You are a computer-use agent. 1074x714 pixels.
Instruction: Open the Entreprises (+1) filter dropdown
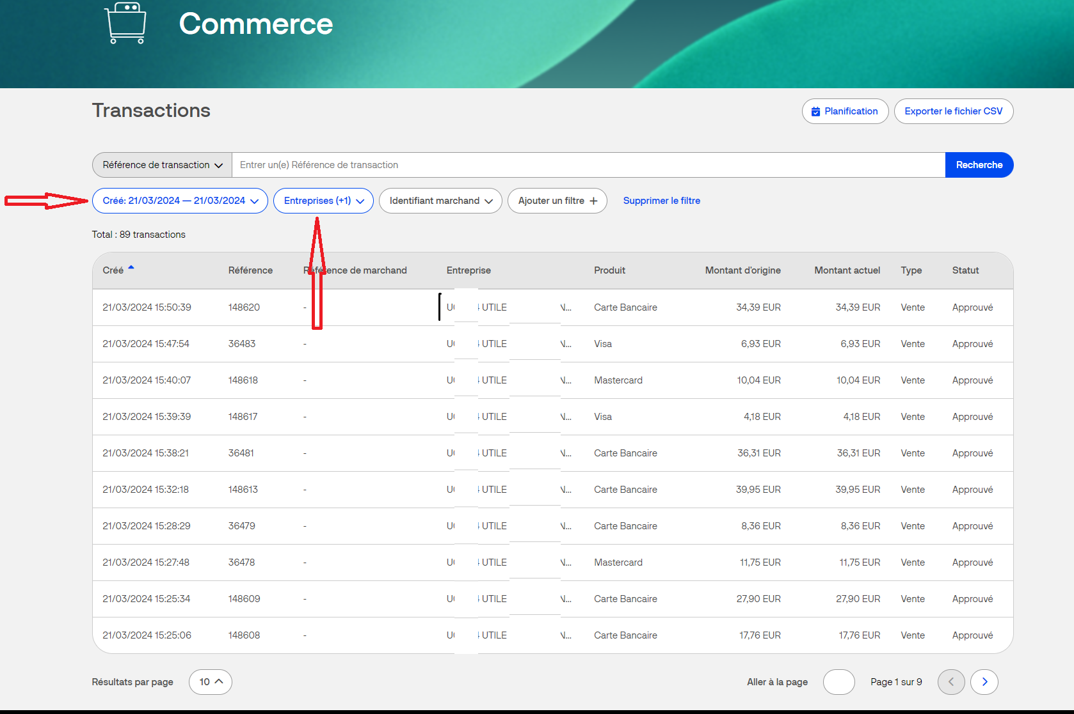(x=323, y=201)
